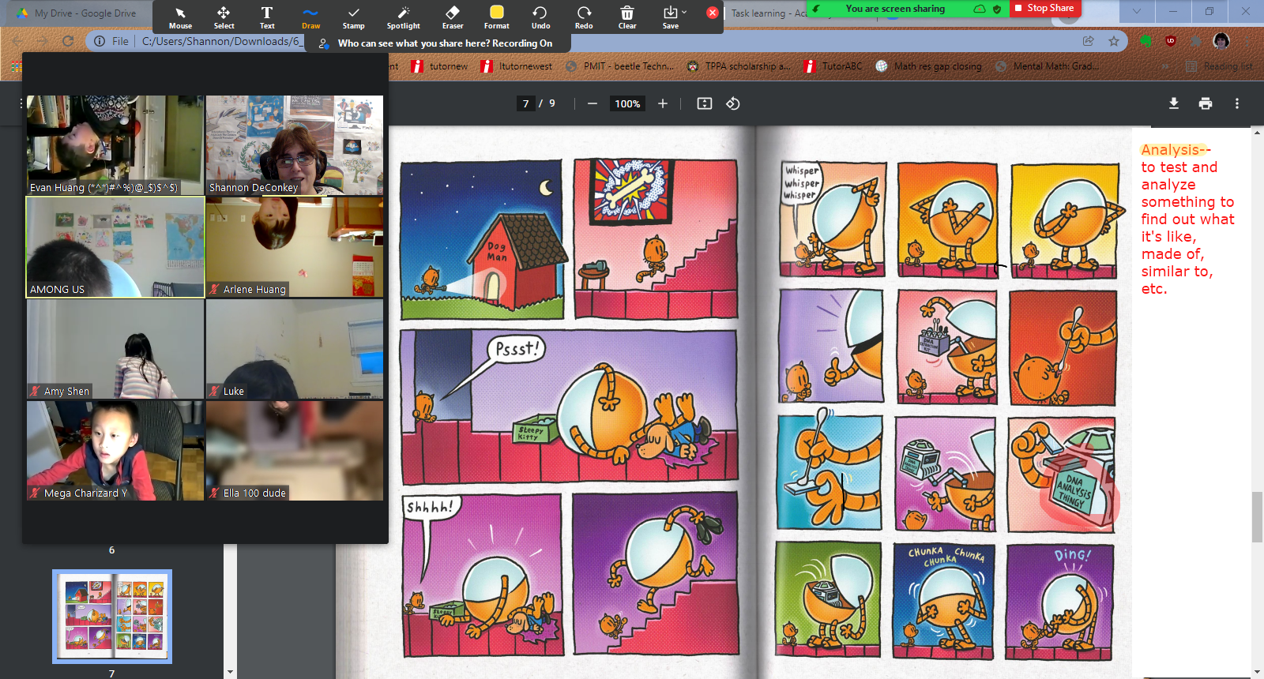Open the PDF viewer more actions menu
The width and height of the screenshot is (1264, 679).
pyautogui.click(x=1237, y=103)
